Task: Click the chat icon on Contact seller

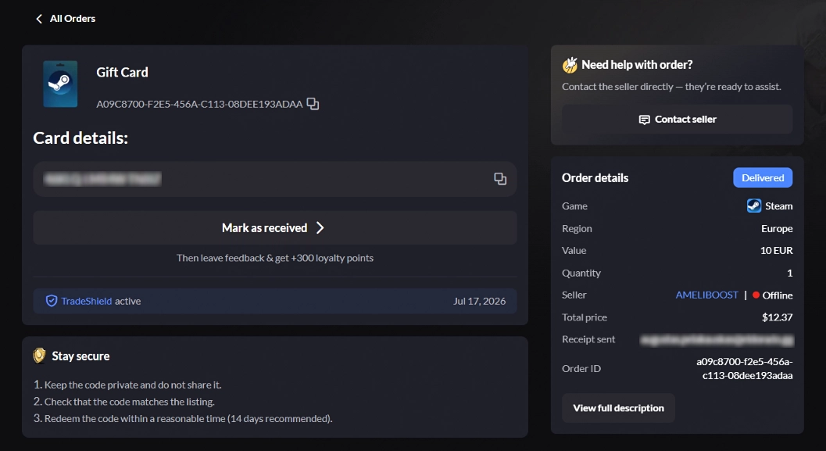Action: pos(644,120)
